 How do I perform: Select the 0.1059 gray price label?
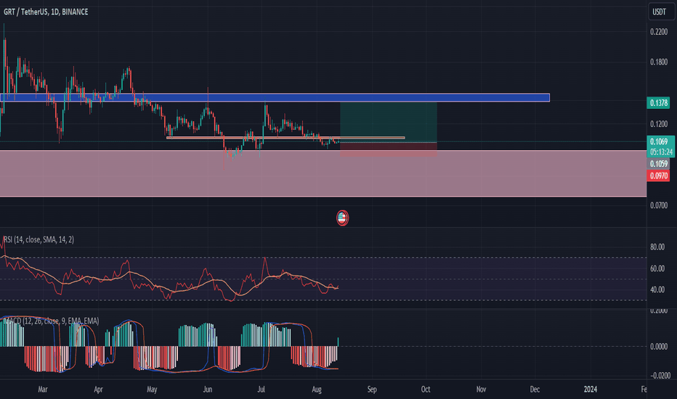pyautogui.click(x=658, y=164)
